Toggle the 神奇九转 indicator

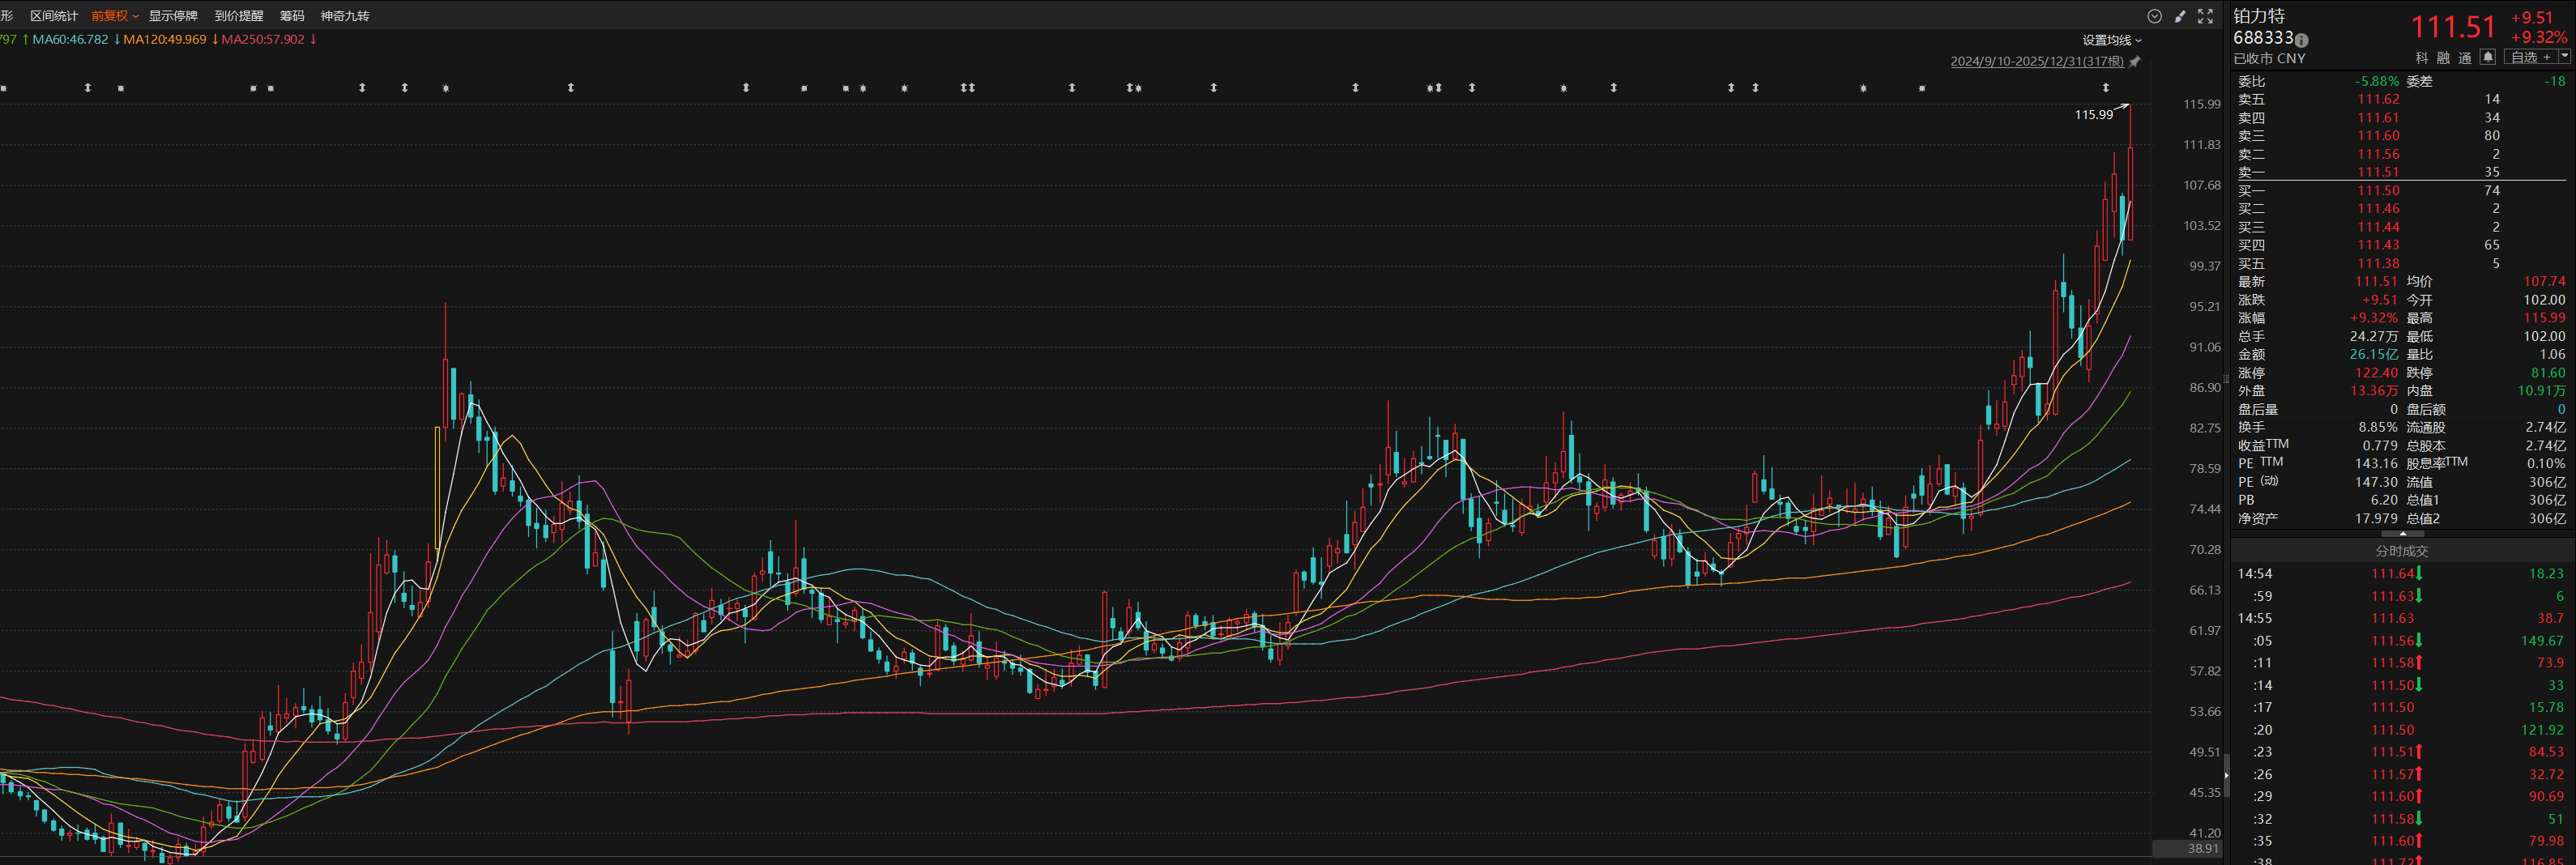pos(345,16)
